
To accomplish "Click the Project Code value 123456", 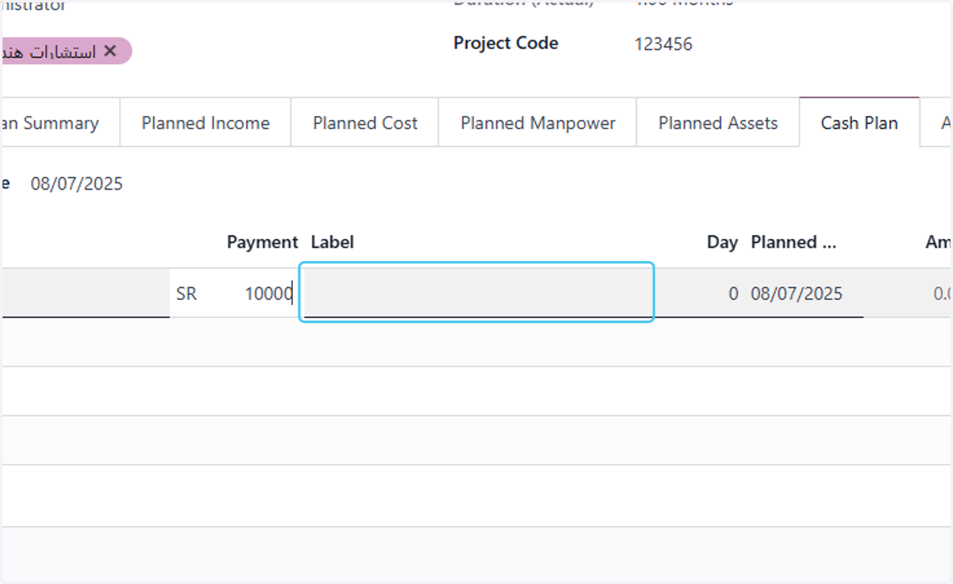I will [663, 44].
